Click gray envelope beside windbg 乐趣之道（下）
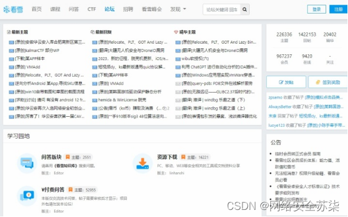 178,100
